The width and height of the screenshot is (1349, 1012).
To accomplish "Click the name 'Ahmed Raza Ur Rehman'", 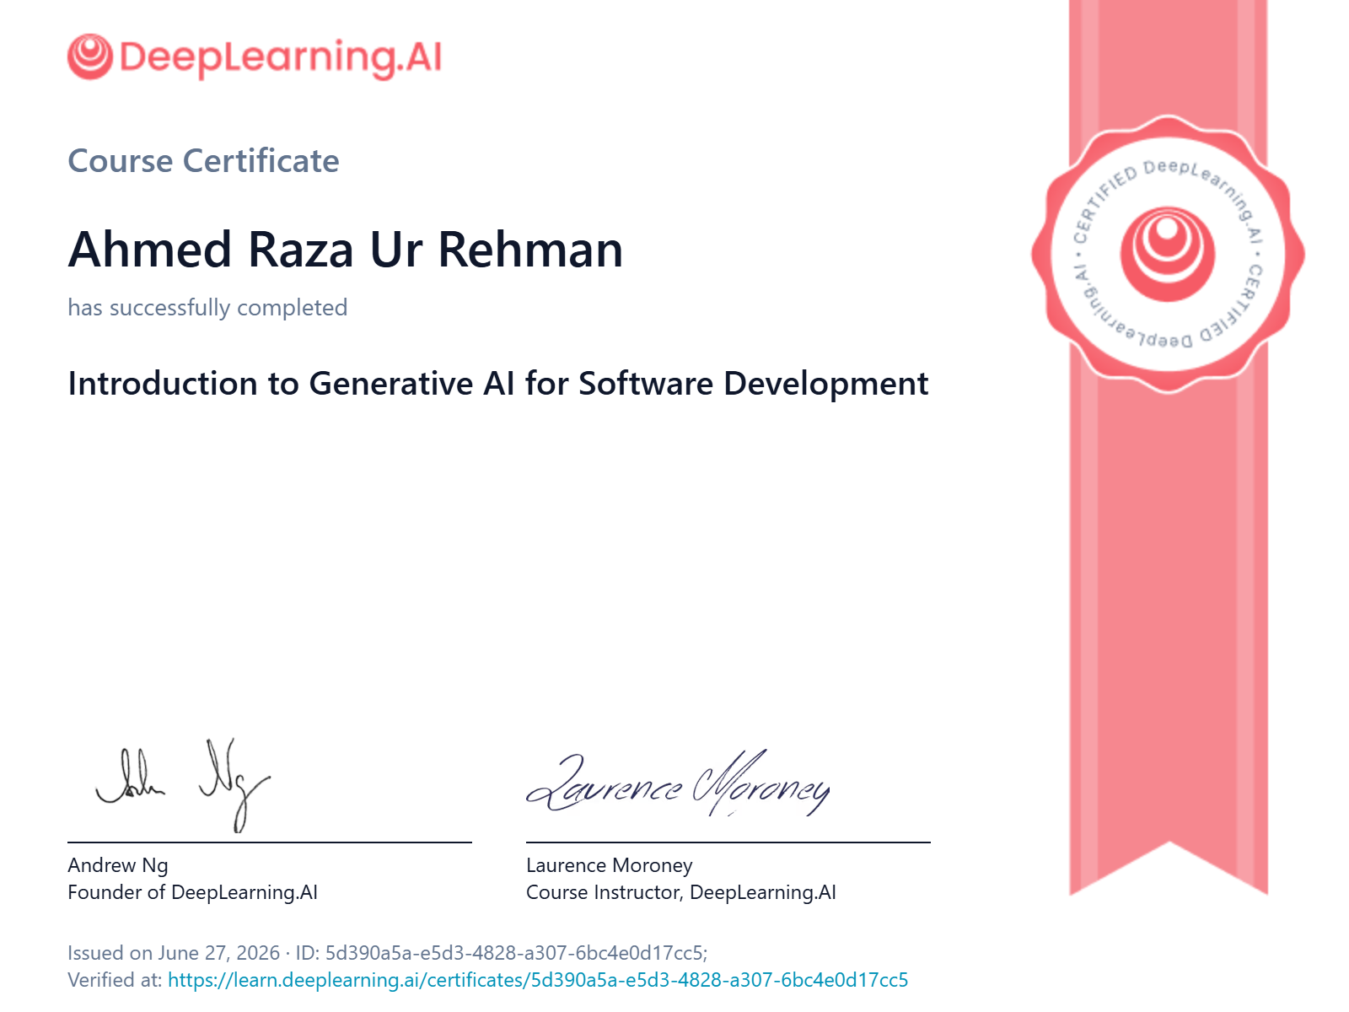I will pyautogui.click(x=346, y=250).
